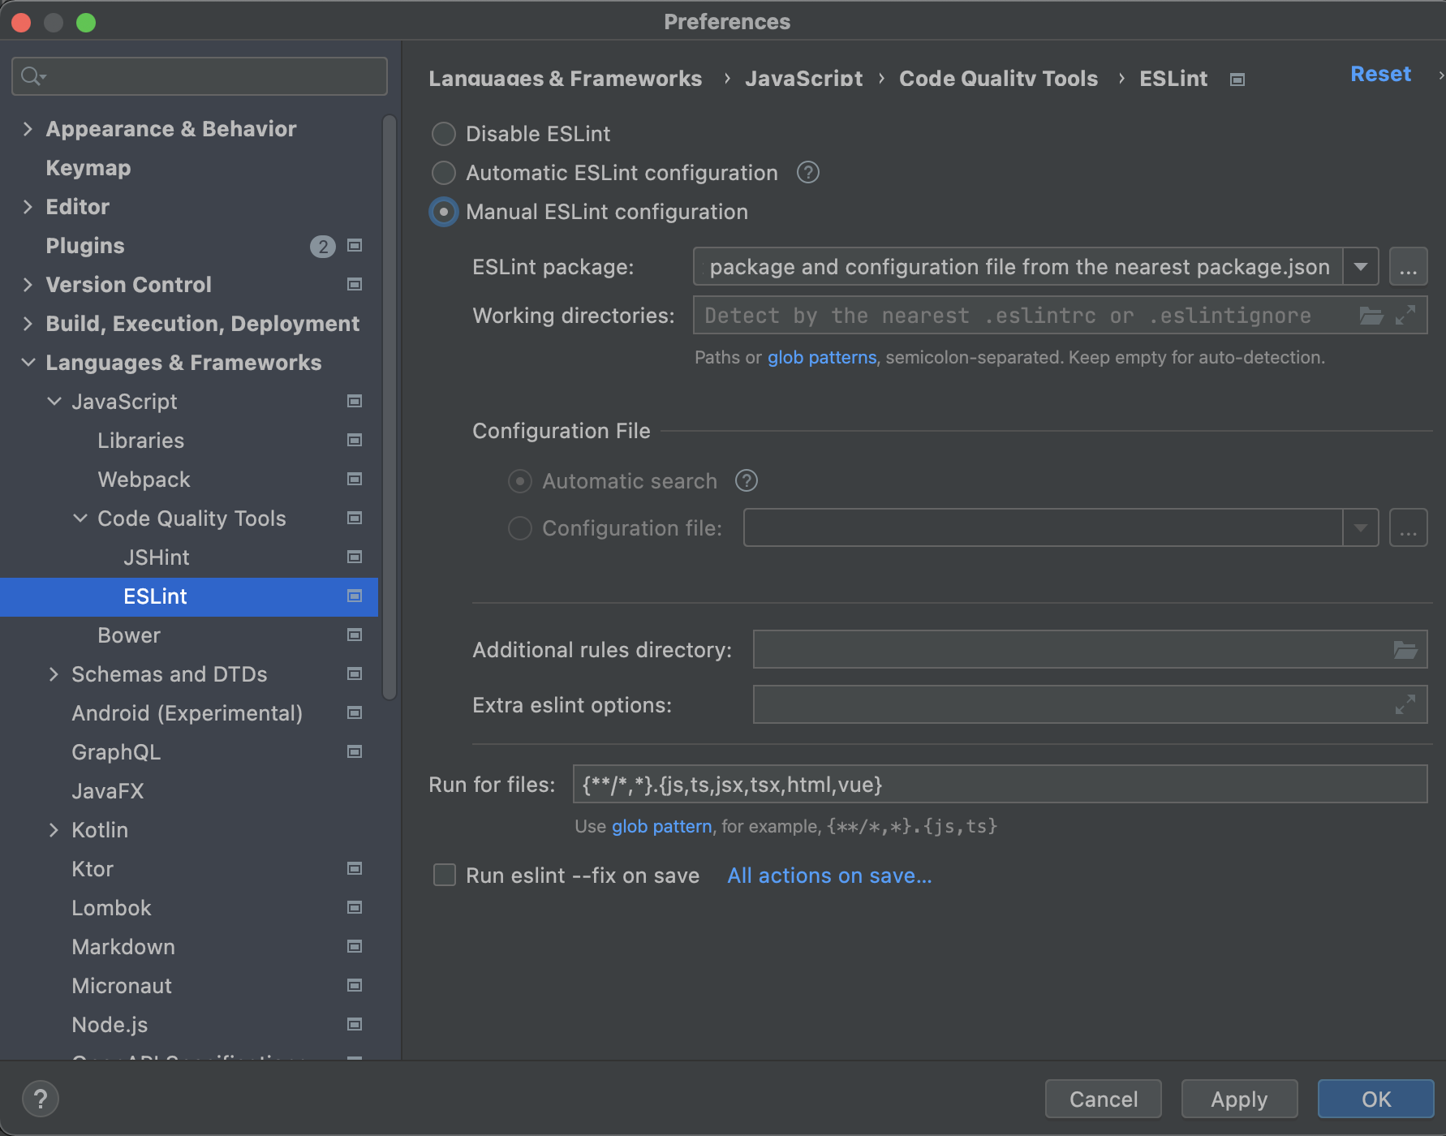
Task: Click the Run for files pattern field
Action: (999, 785)
